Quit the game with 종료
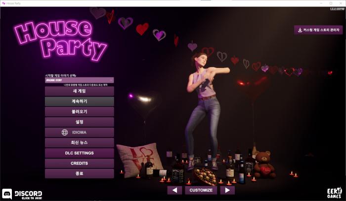The width and height of the screenshot is (346, 201). click(80, 173)
